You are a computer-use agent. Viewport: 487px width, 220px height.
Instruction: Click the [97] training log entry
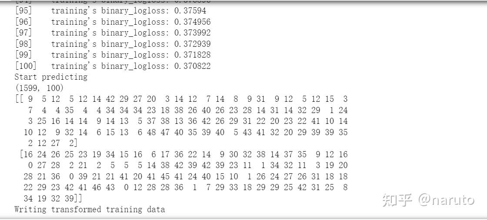click(x=113, y=33)
